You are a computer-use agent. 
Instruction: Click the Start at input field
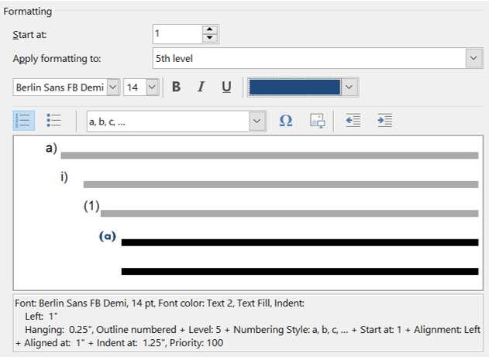click(x=177, y=34)
